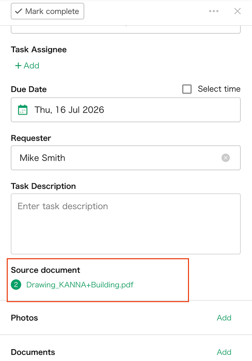Click the Source document heading

click(45, 270)
